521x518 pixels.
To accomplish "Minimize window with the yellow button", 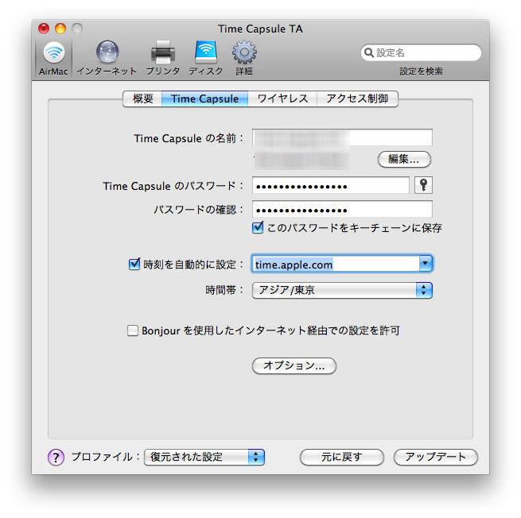I will click(x=60, y=29).
